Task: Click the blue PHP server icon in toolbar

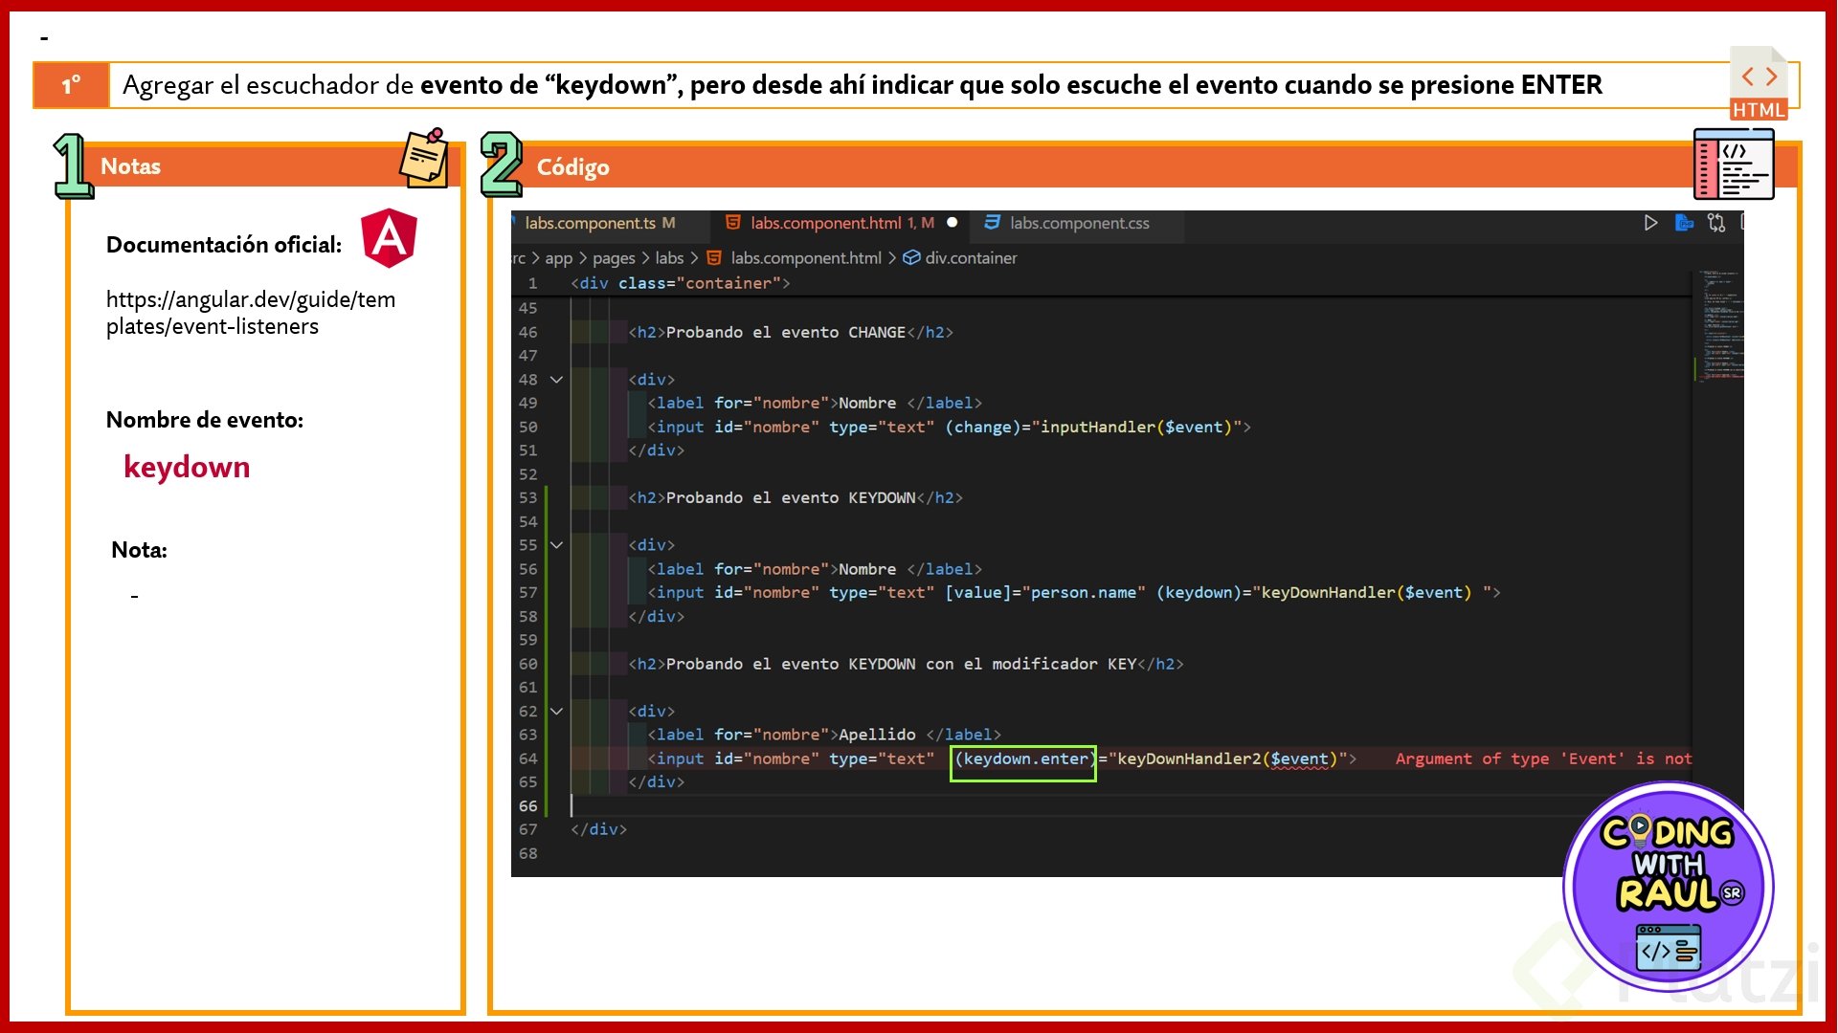Action: [1684, 223]
